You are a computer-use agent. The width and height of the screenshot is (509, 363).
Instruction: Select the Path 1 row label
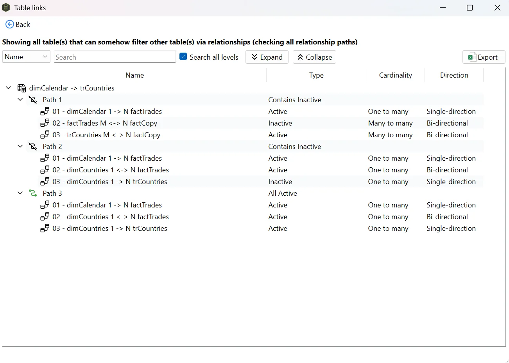52,100
